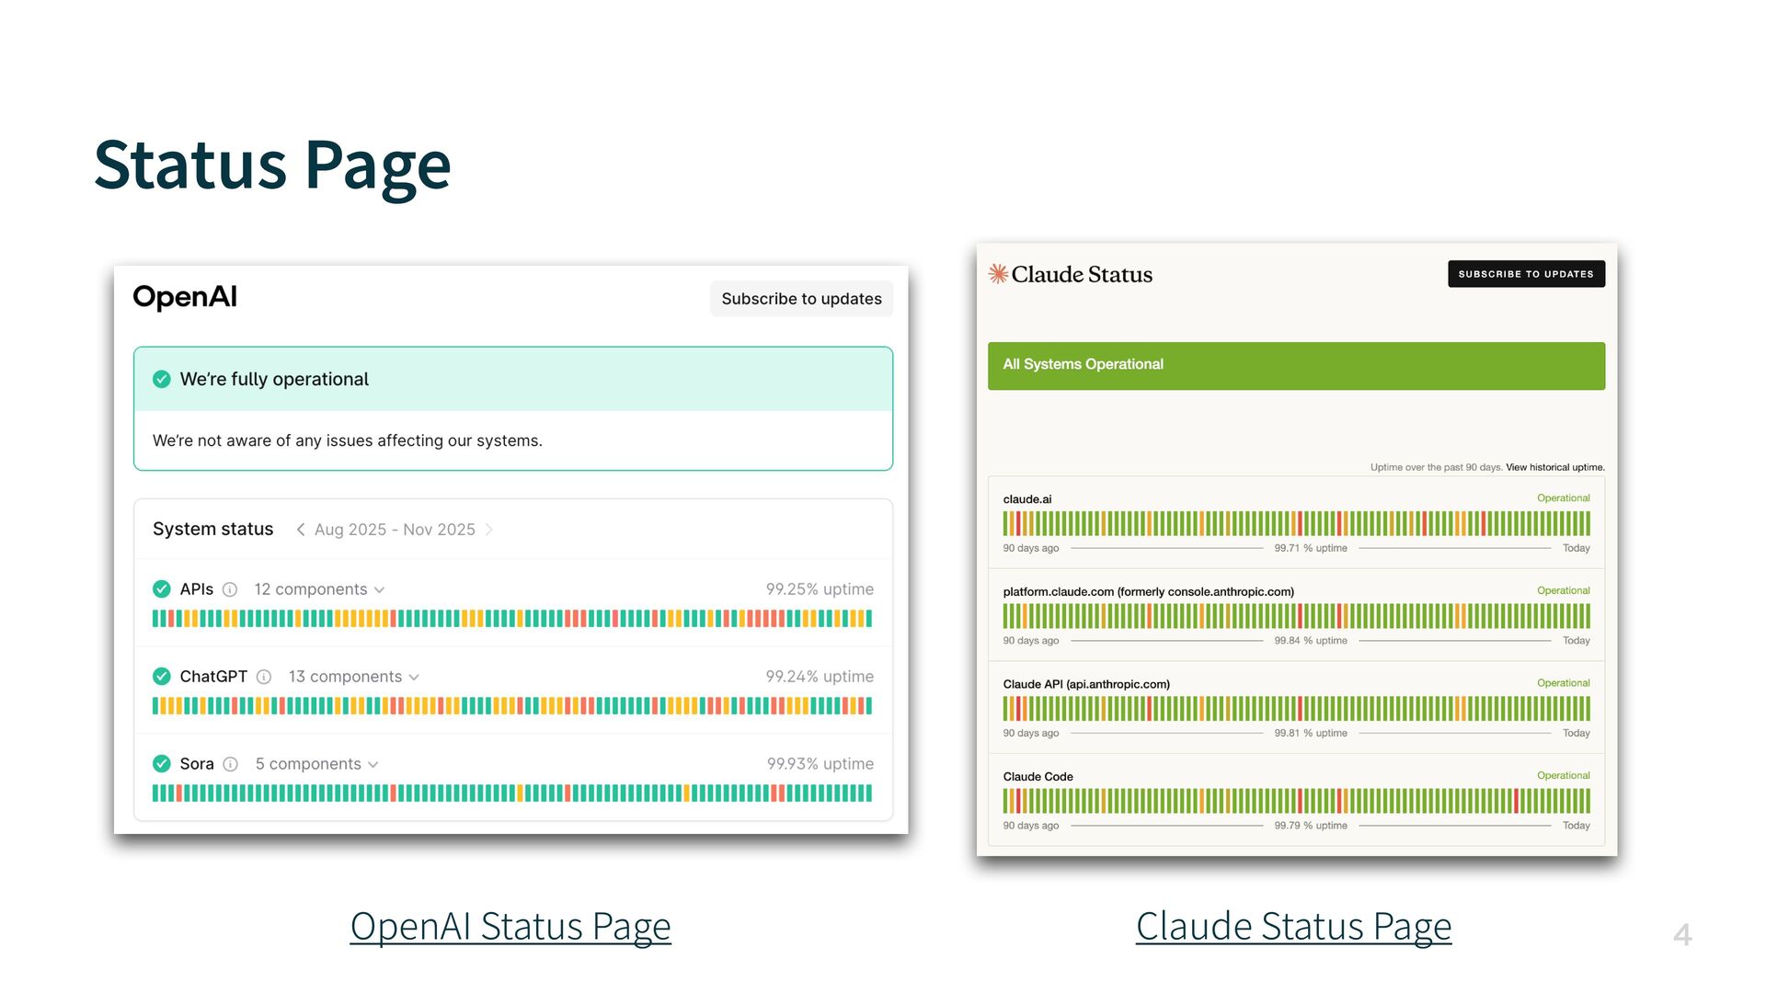Expand the Sora 5 components list

(x=316, y=764)
